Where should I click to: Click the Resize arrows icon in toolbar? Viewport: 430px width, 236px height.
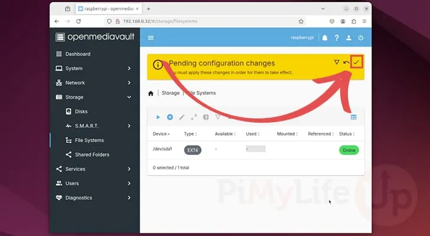pyautogui.click(x=194, y=117)
